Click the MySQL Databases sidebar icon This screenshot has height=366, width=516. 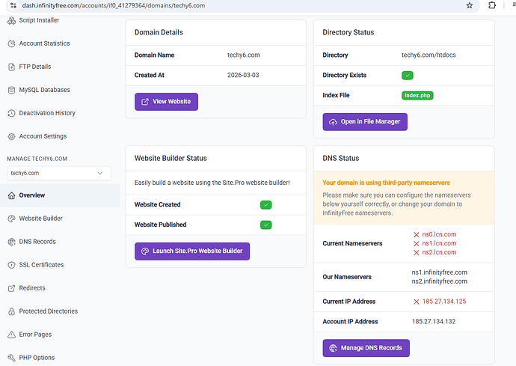pos(11,90)
